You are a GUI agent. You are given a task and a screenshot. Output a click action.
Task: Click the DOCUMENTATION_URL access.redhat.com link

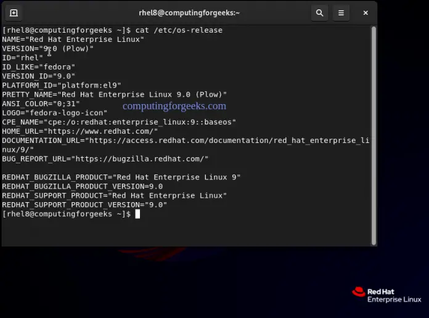point(229,141)
